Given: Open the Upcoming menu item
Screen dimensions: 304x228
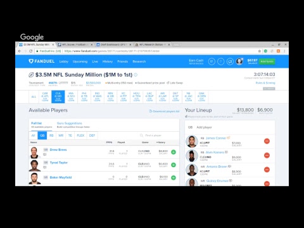Looking at the screenshot, I should pyautogui.click(x=80, y=61).
